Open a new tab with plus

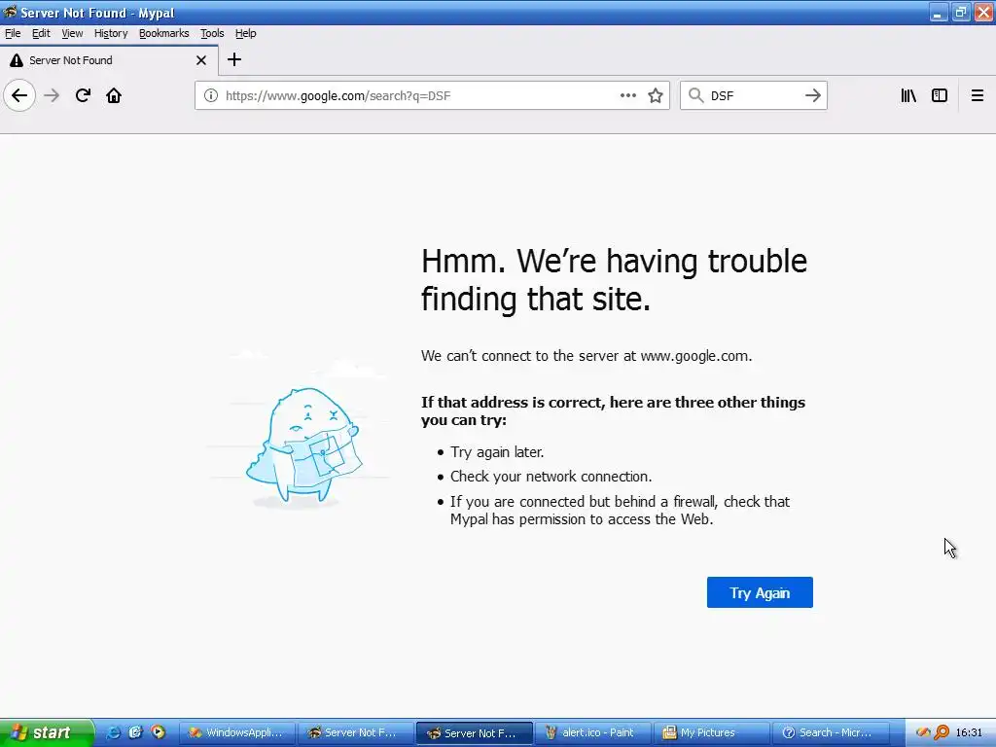coord(234,59)
